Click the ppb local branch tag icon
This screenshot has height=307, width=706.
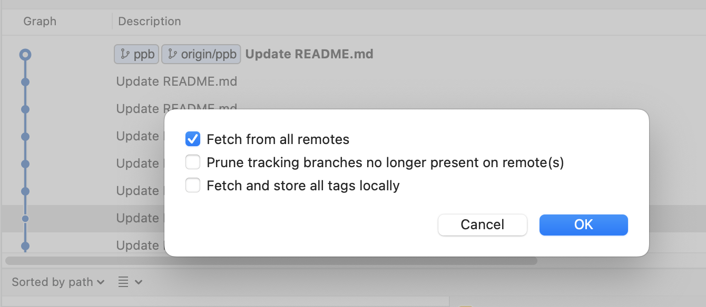[125, 54]
